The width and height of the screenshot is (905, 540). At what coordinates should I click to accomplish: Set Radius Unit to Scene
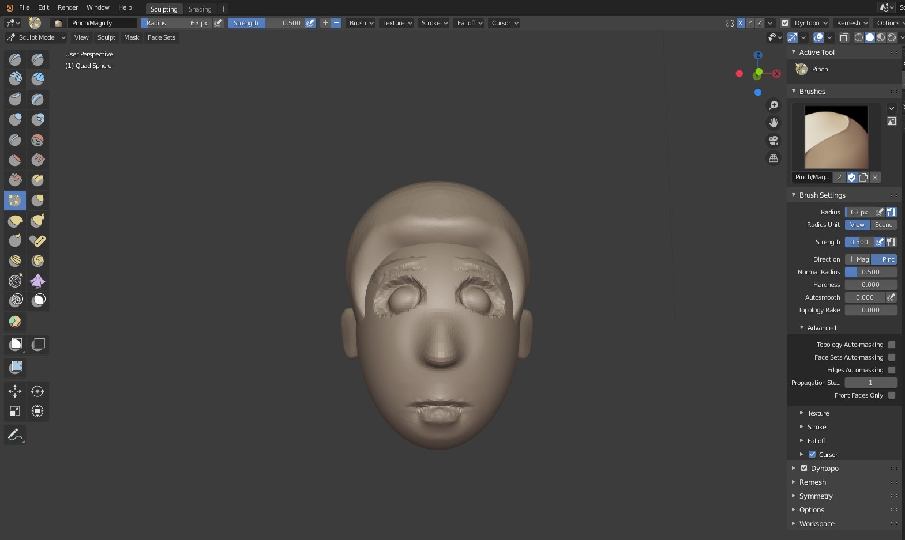[883, 225]
